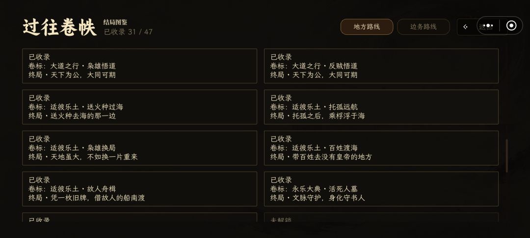Select the 适彼乐土·送火种过海 entry
The image size is (530, 238).
pos(139,107)
